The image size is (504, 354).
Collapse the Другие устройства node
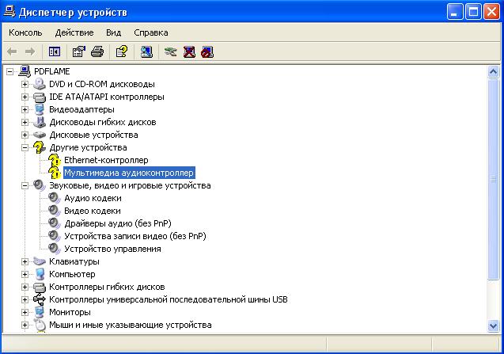[x=25, y=148]
